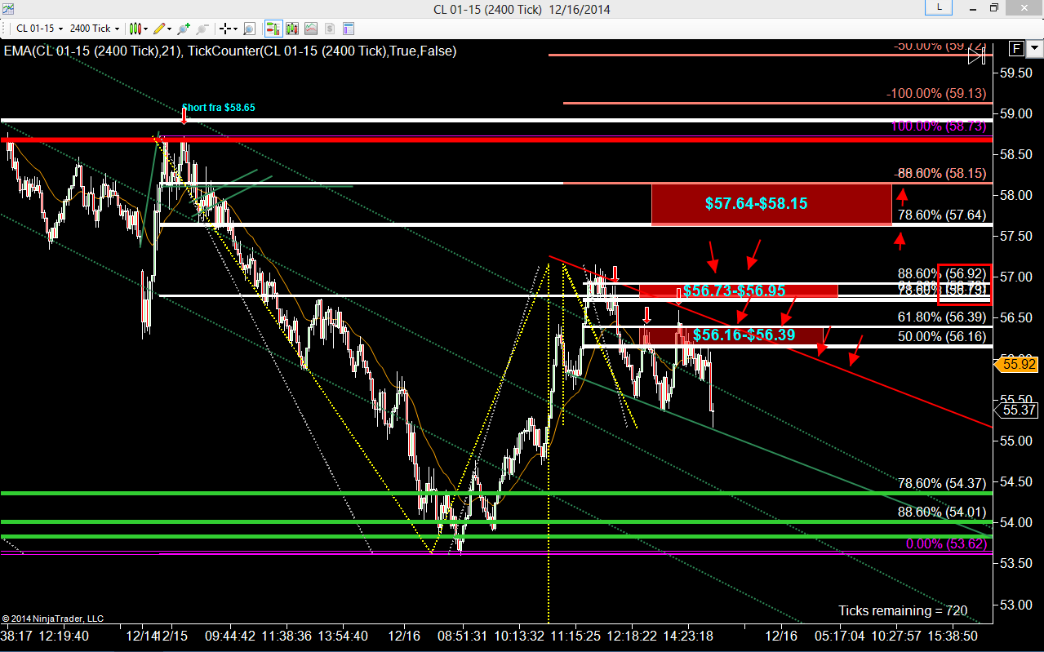Click the -100.00% (59.13) extension label

point(937,93)
